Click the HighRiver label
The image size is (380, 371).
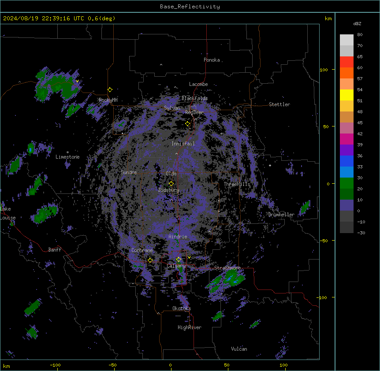point(190,327)
